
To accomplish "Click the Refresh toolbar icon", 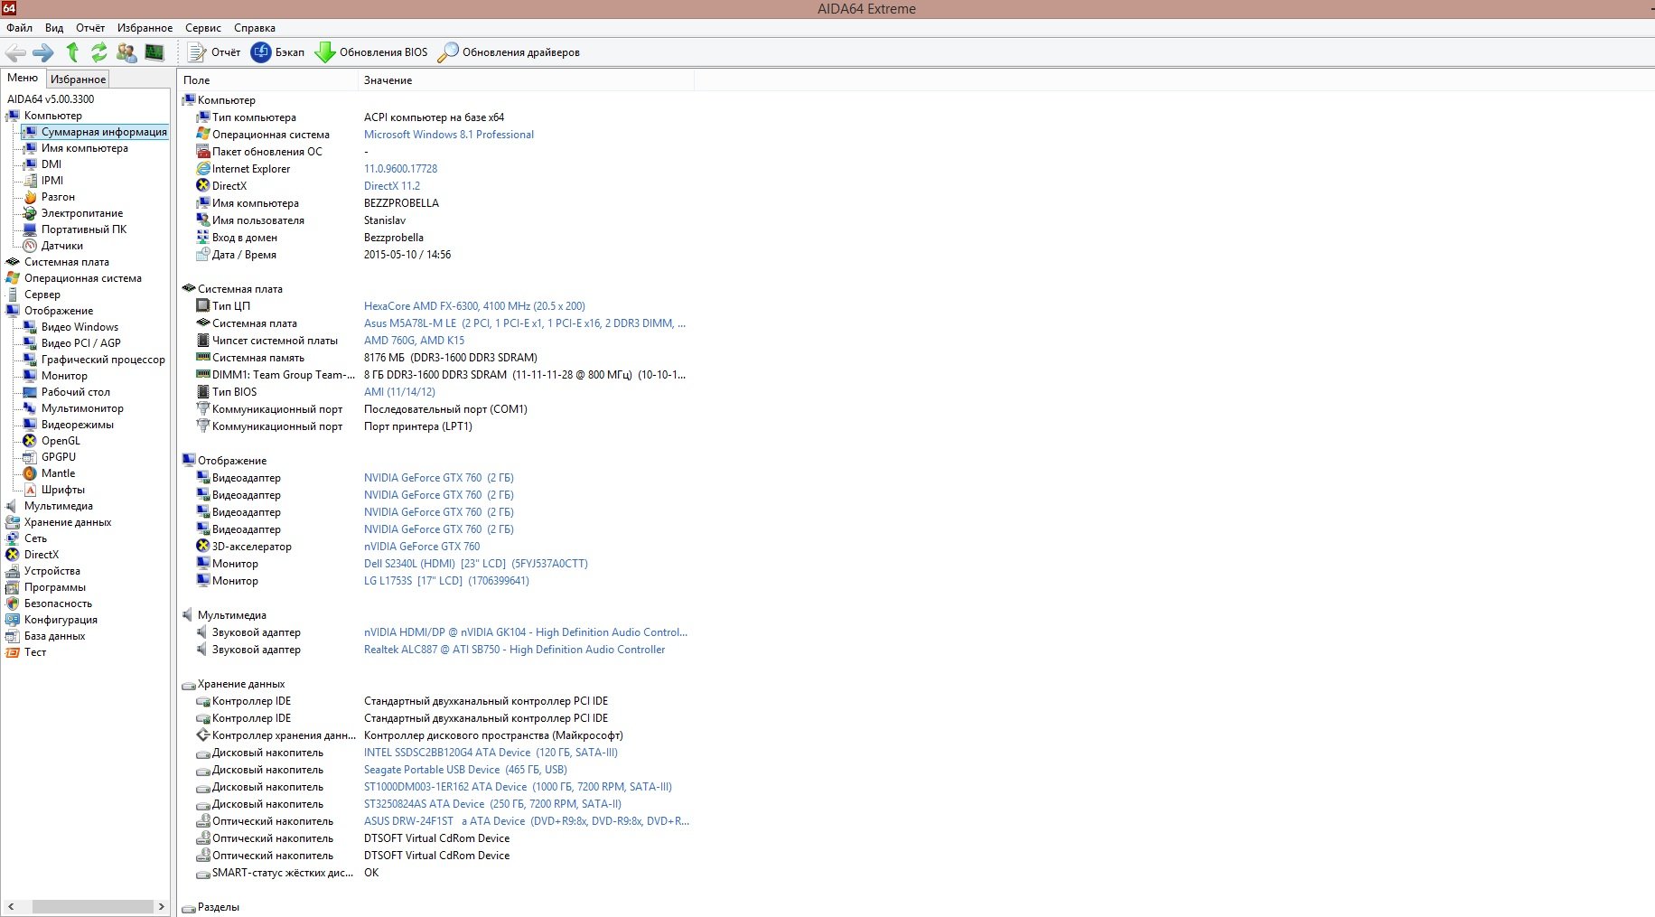I will 99,52.
